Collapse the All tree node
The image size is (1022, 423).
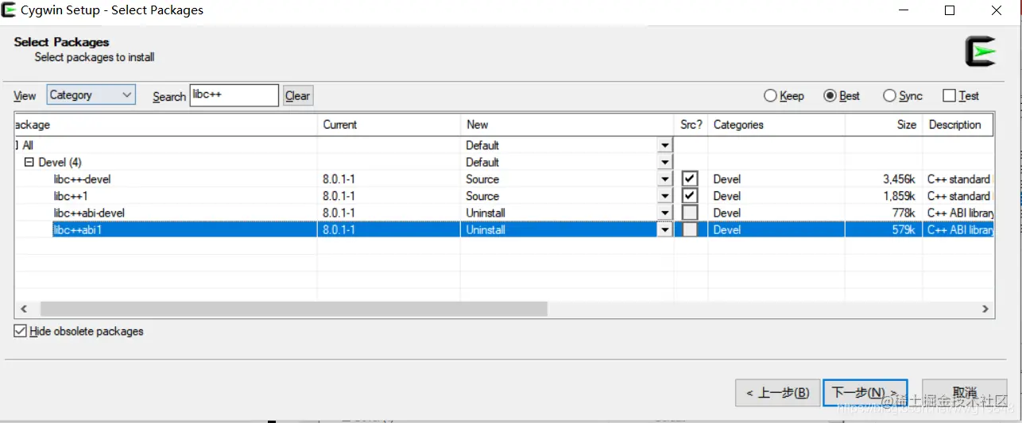tap(17, 145)
